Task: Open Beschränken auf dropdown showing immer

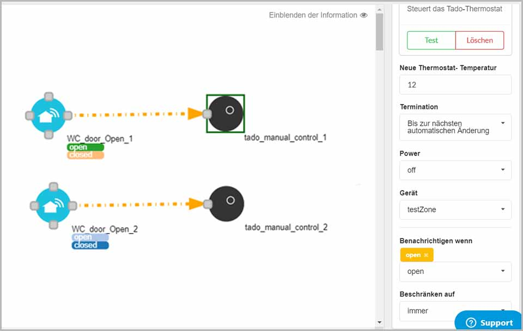Action: coord(455,311)
